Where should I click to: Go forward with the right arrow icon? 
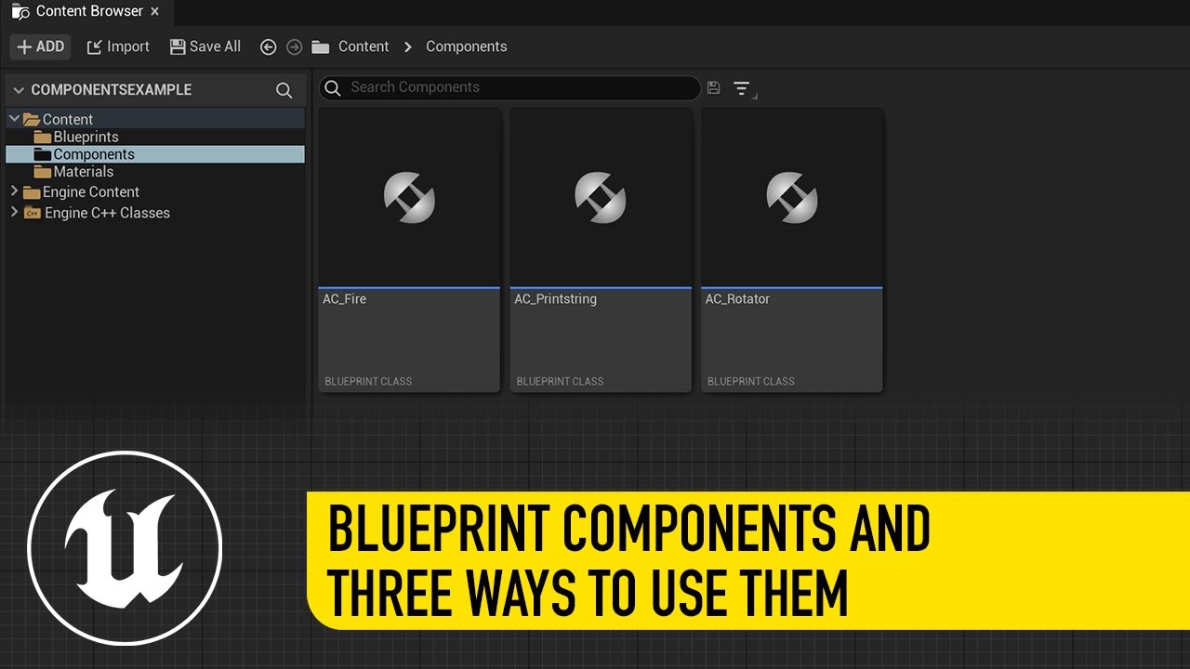[x=295, y=46]
